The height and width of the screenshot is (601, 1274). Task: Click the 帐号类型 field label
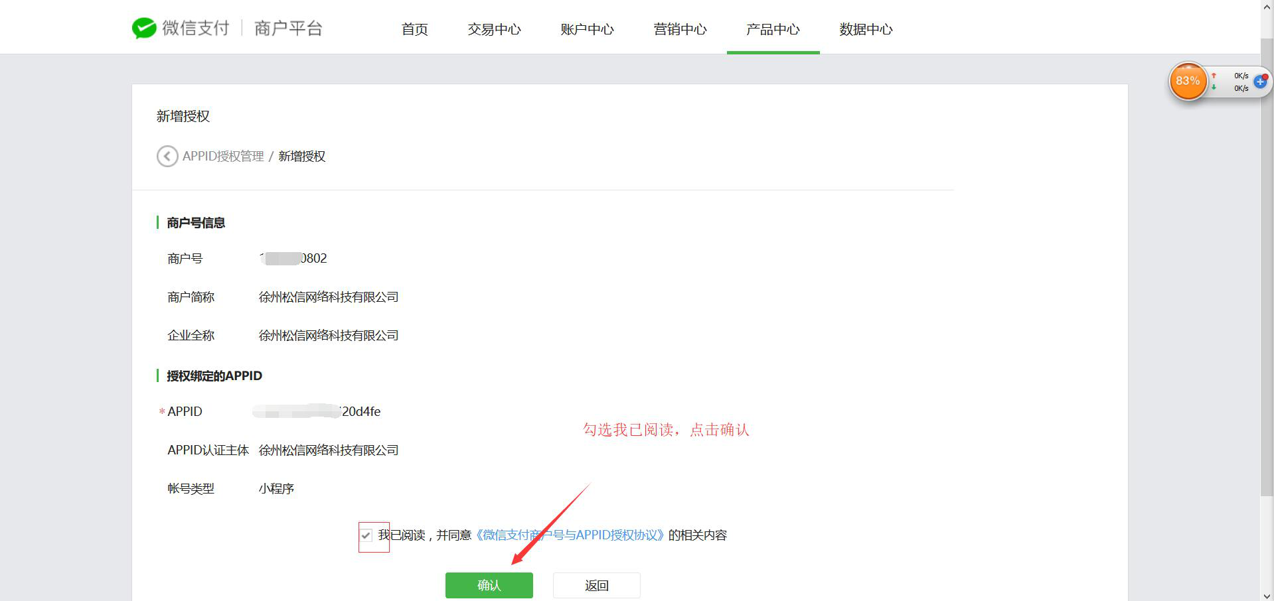pyautogui.click(x=191, y=488)
